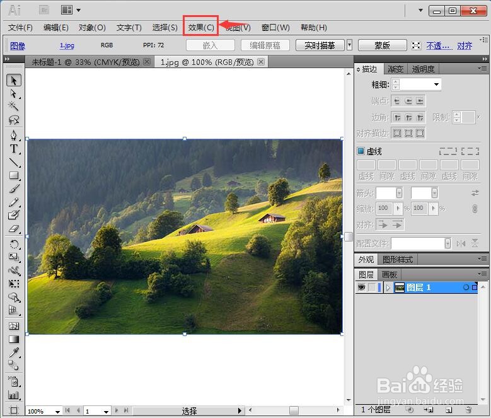Select the Gradient tool
The height and width of the screenshot is (418, 491).
click(14, 339)
